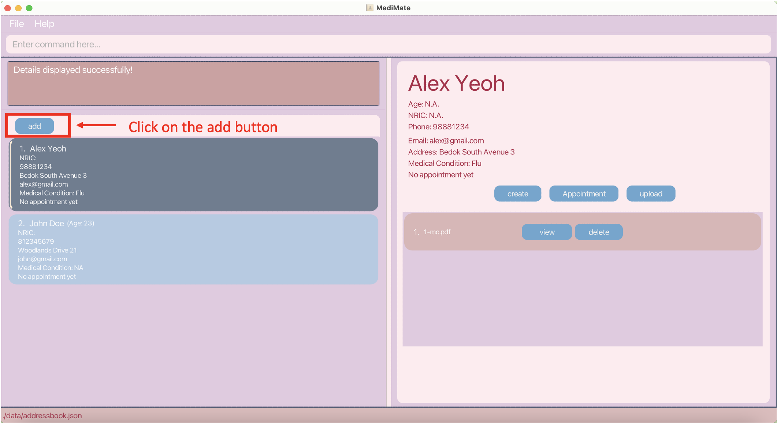Toggle visibility of Alex Yeoh details

[x=196, y=175]
